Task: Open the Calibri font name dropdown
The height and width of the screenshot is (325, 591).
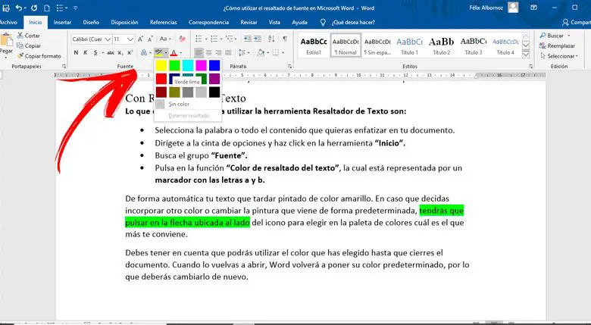Action: (108, 39)
